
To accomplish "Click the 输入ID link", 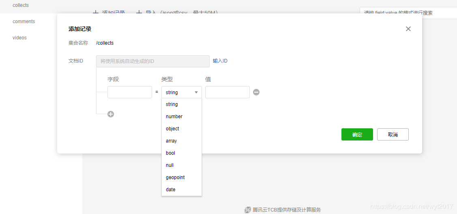I will click(220, 61).
